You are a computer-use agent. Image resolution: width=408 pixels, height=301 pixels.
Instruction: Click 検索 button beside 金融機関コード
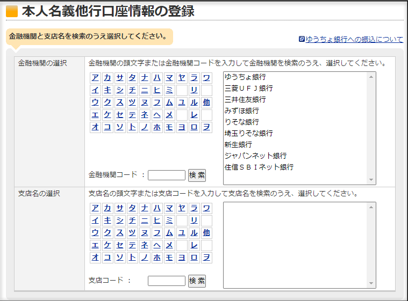tap(197, 175)
